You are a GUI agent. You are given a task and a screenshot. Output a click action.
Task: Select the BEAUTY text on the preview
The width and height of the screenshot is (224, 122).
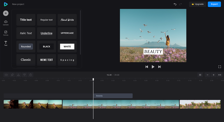click(153, 52)
